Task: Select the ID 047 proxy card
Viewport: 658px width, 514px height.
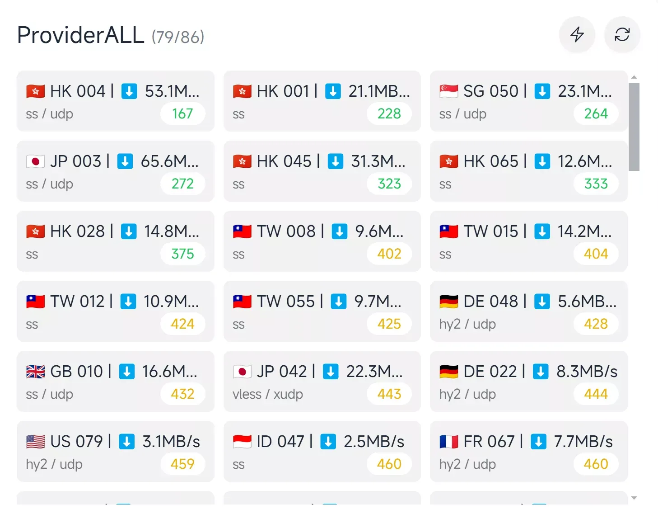Action: click(322, 452)
